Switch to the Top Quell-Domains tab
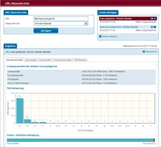The width and height of the screenshot is (161, 147). click(x=63, y=60)
